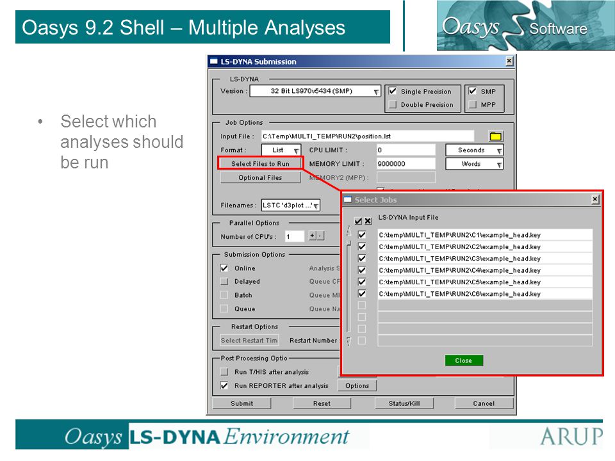Open Format List dropdown

[x=281, y=150]
